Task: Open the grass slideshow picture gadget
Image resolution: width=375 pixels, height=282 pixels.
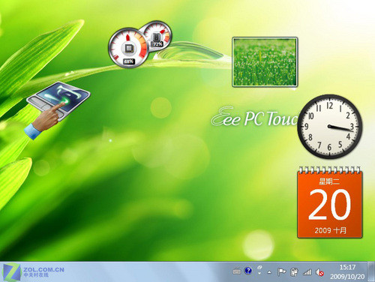Action: (265, 62)
